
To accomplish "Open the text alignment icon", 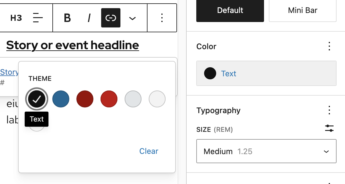I will click(37, 18).
